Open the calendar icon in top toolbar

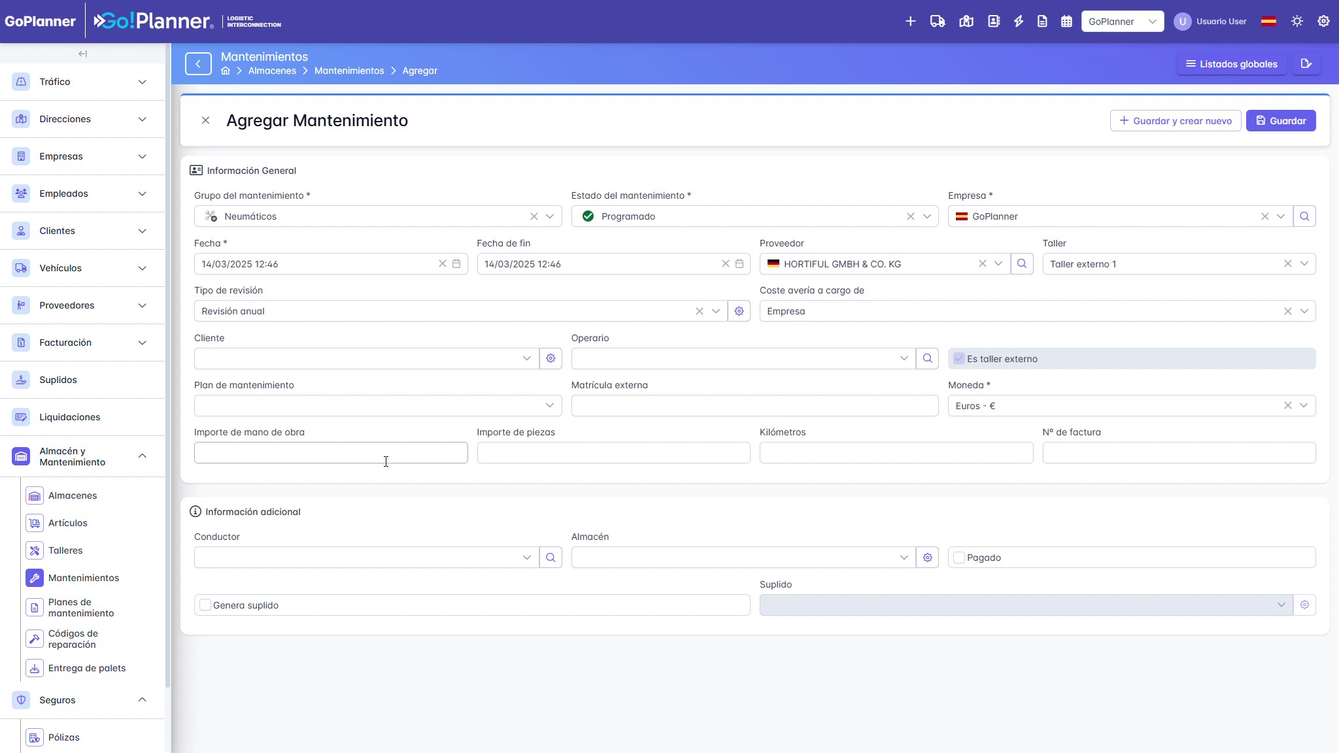[x=1066, y=22]
